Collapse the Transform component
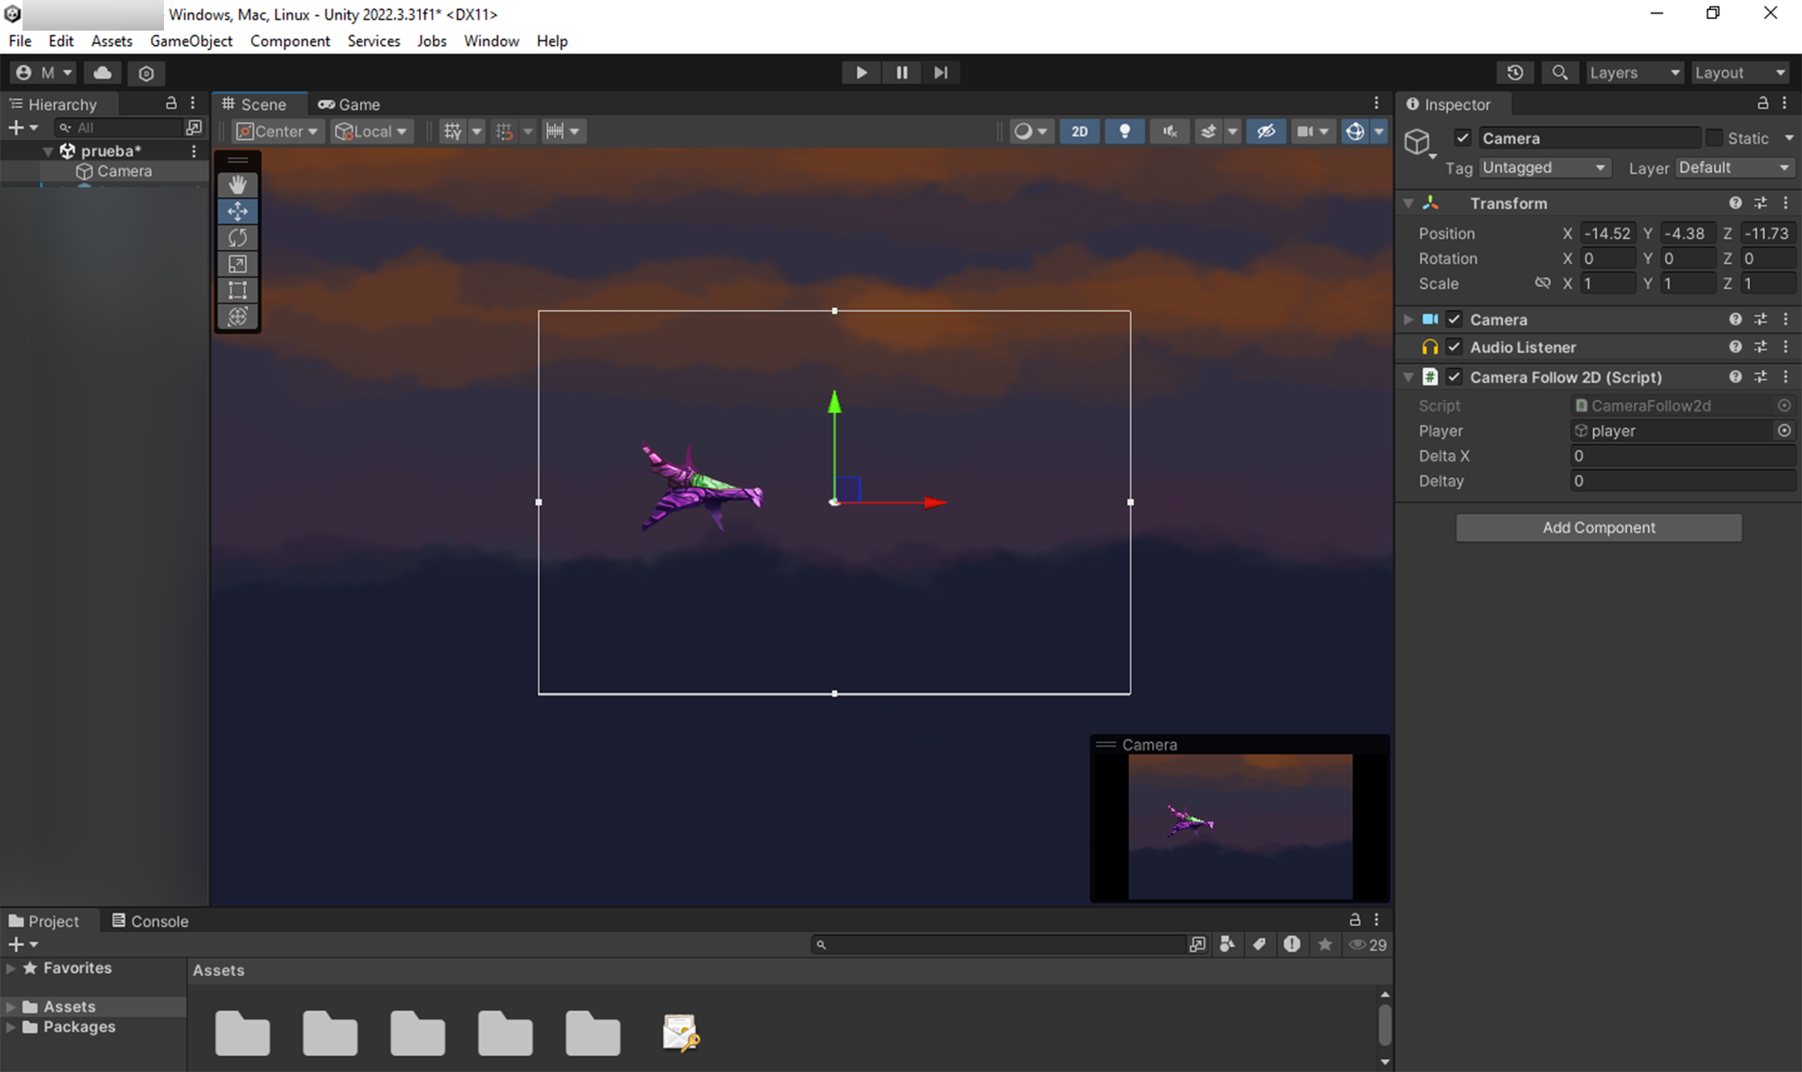The height and width of the screenshot is (1072, 1802). pyautogui.click(x=1408, y=204)
